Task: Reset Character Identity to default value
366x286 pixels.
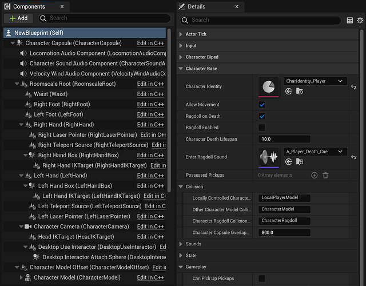Action: (353, 87)
